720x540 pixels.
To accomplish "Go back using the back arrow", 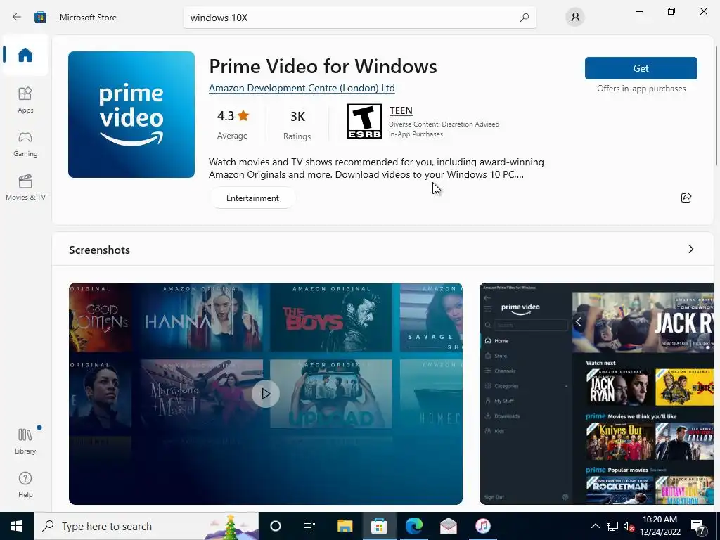I will [17, 18].
